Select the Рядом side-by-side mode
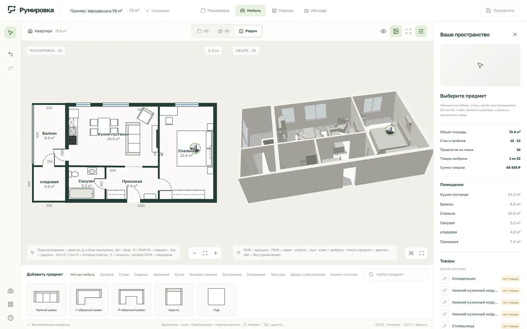This screenshot has width=527, height=329. click(x=248, y=31)
